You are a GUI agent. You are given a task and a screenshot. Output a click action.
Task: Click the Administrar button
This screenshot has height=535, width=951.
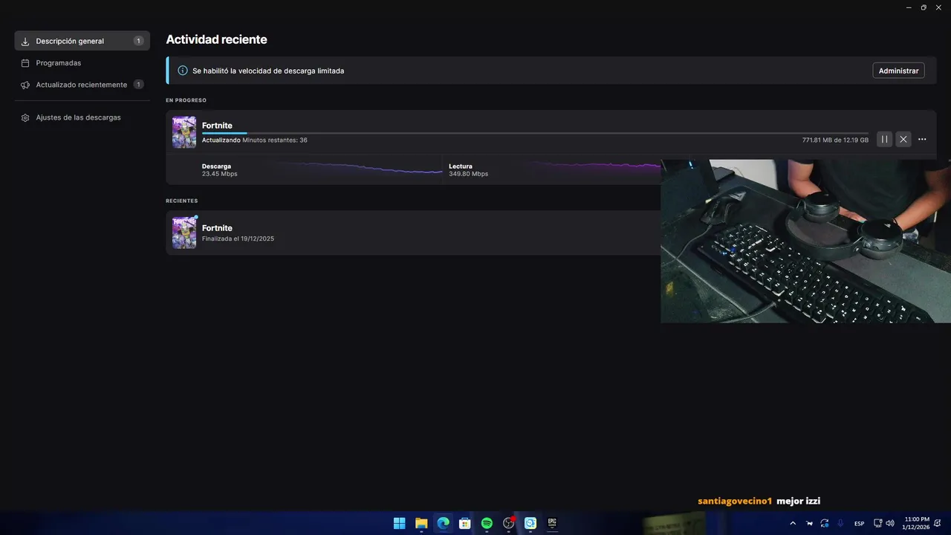pos(898,71)
